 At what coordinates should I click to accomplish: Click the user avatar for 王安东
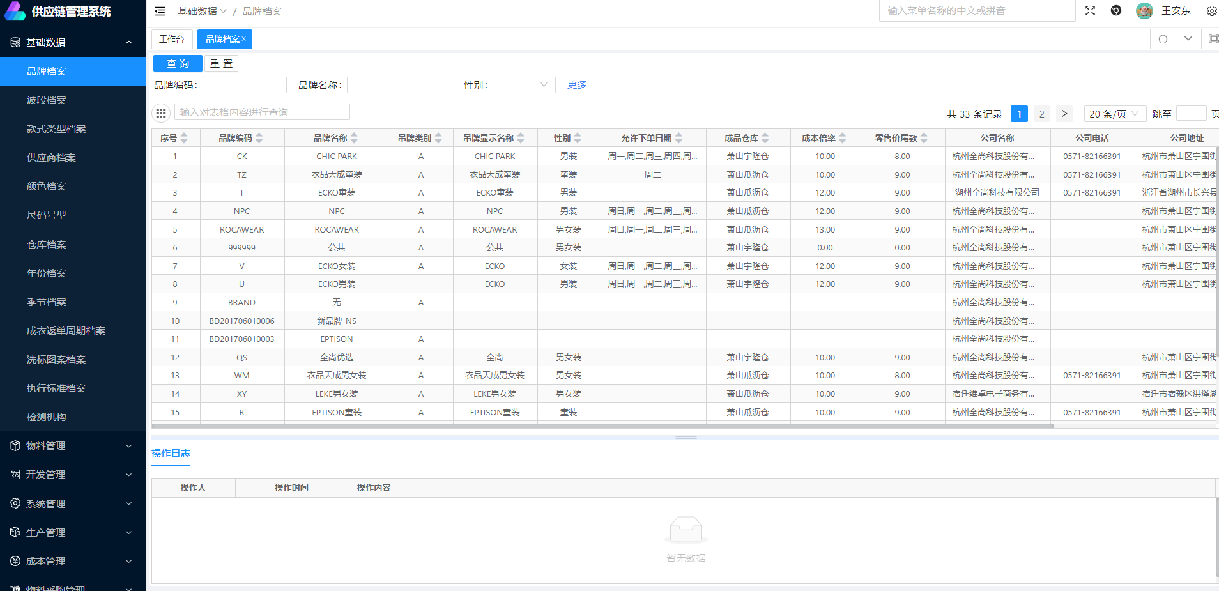(1144, 11)
